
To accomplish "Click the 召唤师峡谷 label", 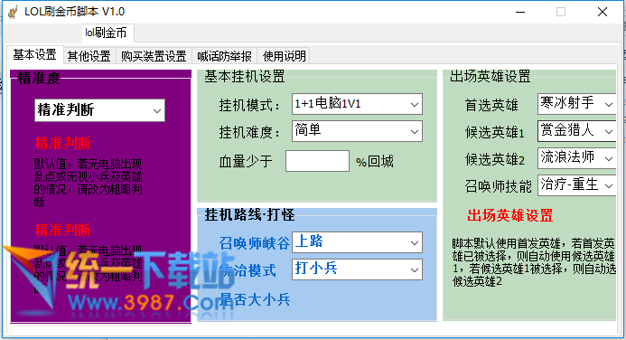I will coord(255,243).
